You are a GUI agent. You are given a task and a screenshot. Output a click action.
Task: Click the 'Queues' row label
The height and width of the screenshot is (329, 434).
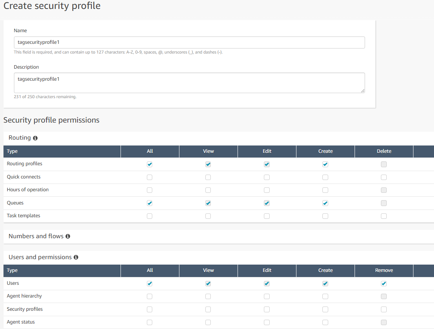coord(15,203)
